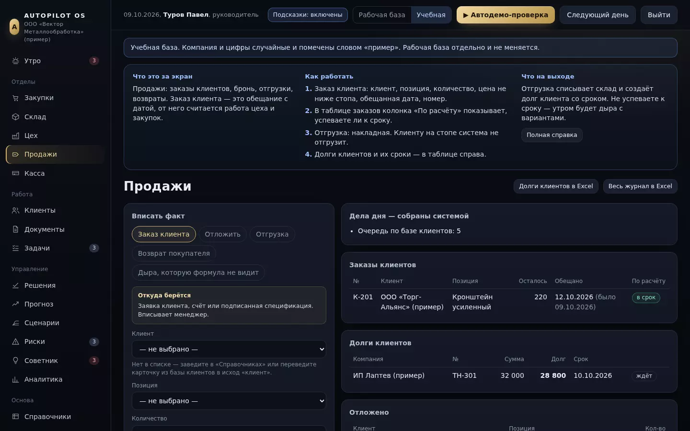The image size is (690, 431).
Task: Click the Следующий день button
Action: point(598,15)
